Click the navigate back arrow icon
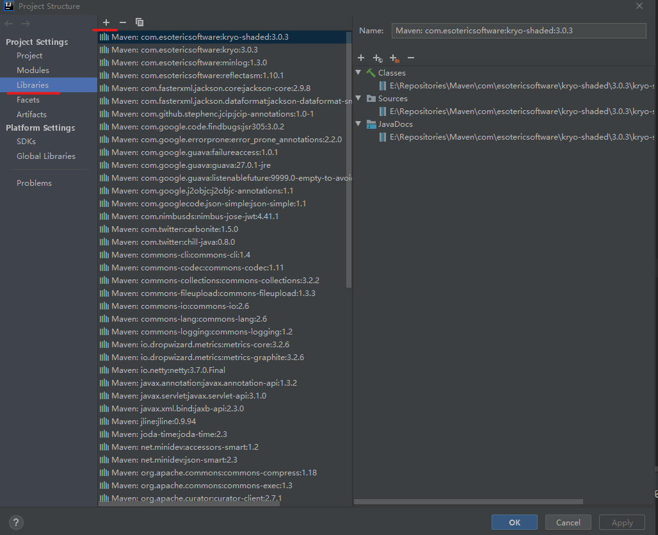The image size is (658, 535). coord(8,24)
